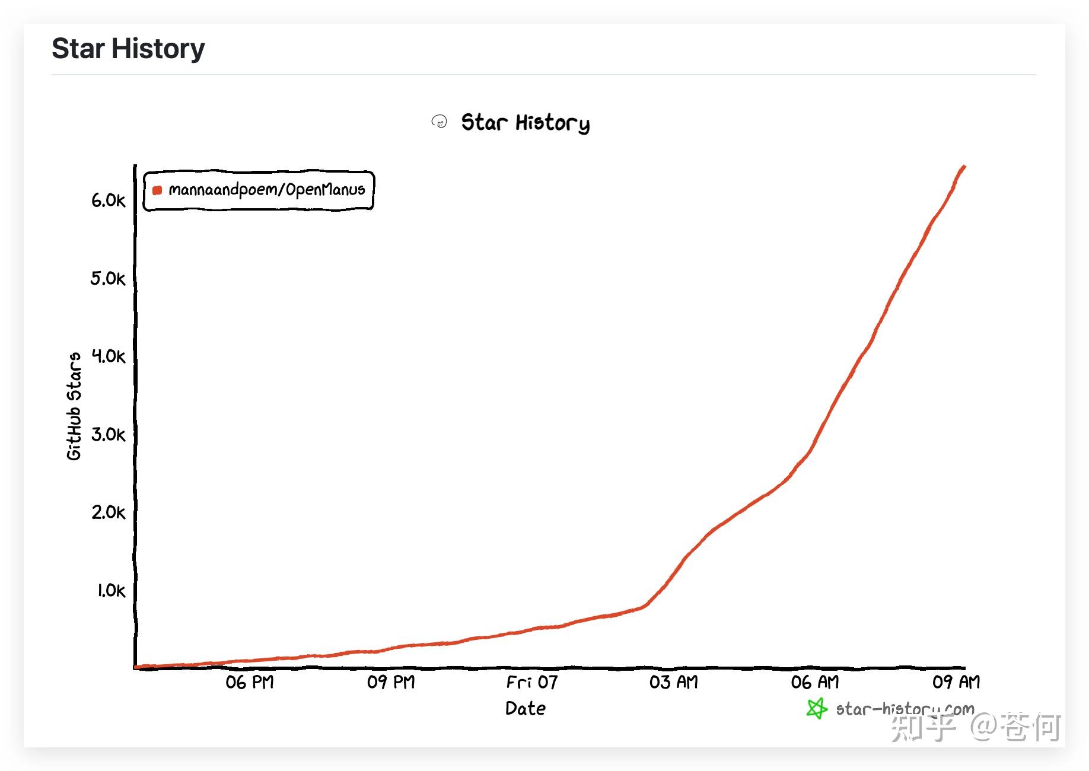This screenshot has height=771, width=1089.
Task: Click the 2.0k y-axis label
Action: point(108,512)
